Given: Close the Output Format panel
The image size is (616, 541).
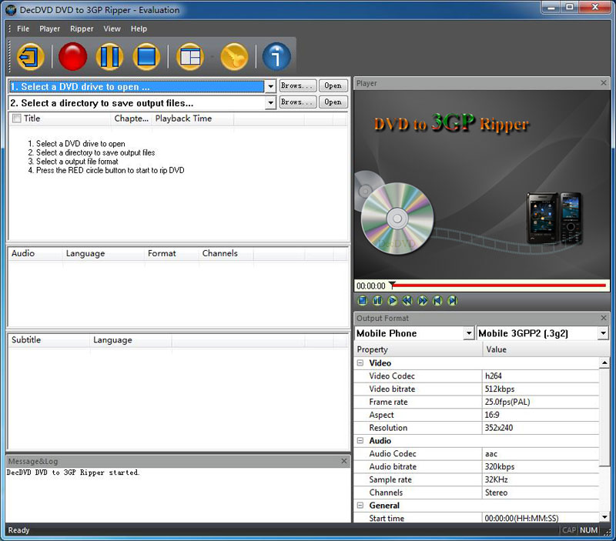Looking at the screenshot, I should click(x=604, y=318).
